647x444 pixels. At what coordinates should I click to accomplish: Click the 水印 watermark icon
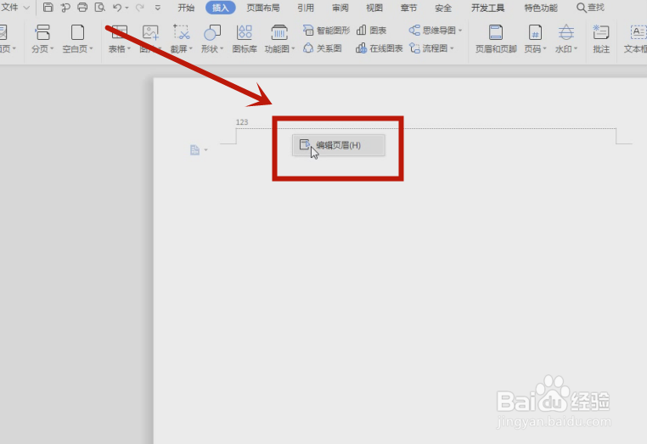[565, 32]
